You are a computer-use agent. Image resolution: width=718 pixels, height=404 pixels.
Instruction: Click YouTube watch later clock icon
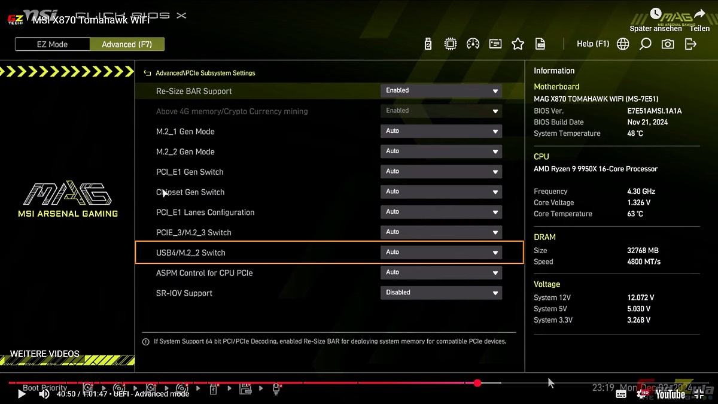656,14
